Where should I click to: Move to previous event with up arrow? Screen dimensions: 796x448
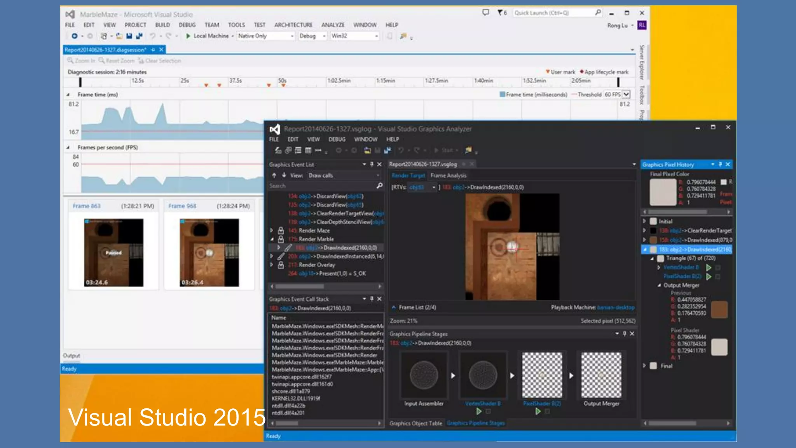(274, 175)
